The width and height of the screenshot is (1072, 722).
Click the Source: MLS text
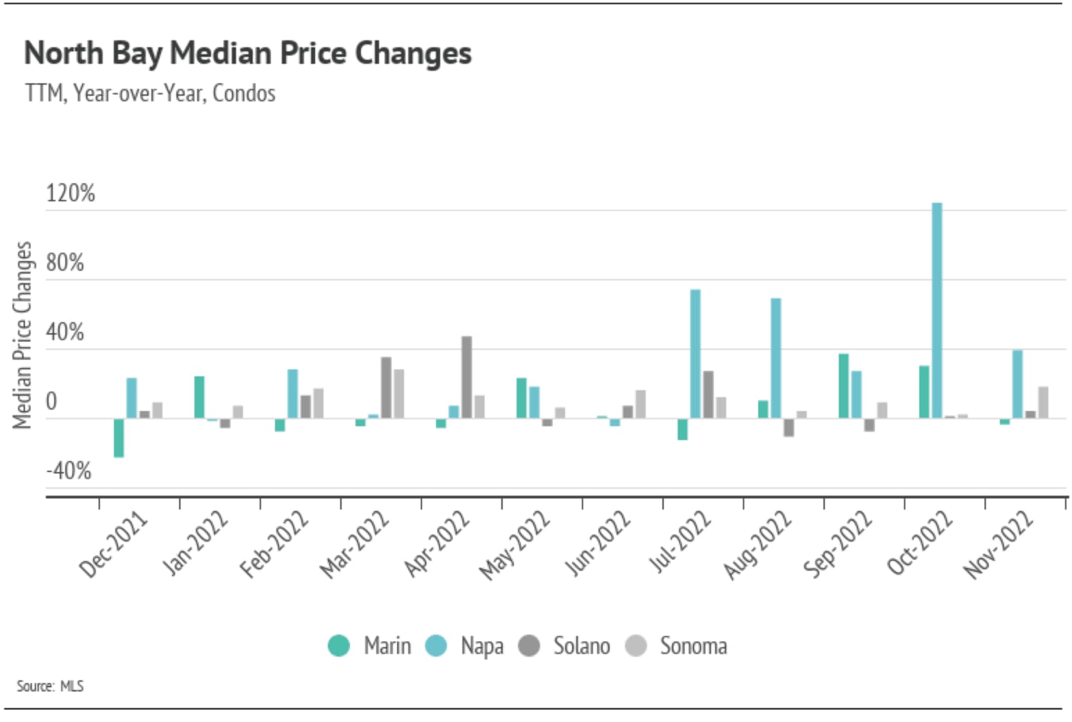(x=50, y=686)
